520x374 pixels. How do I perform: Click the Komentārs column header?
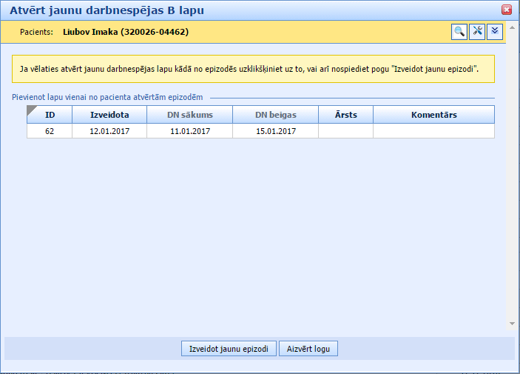click(x=433, y=115)
